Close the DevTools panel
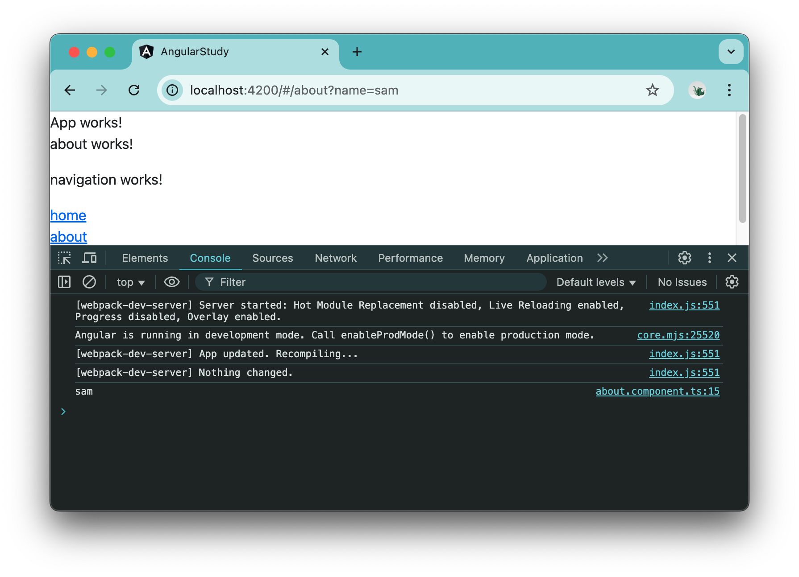 pyautogui.click(x=732, y=258)
